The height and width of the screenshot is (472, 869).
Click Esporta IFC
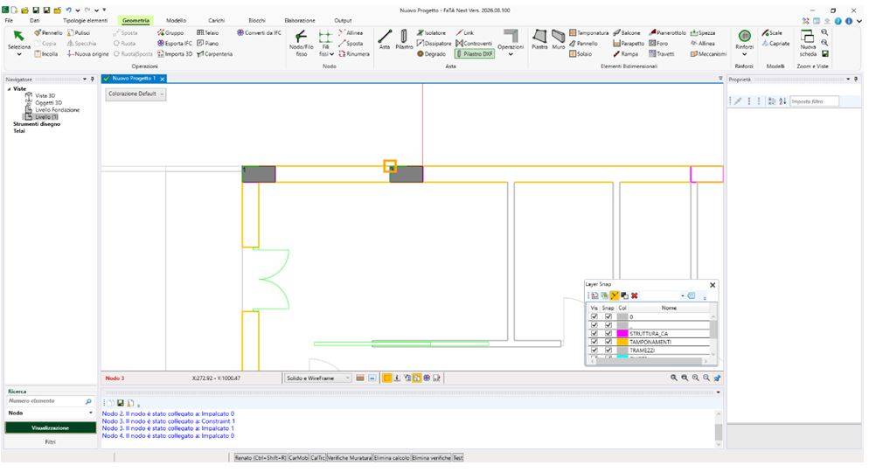(x=175, y=43)
